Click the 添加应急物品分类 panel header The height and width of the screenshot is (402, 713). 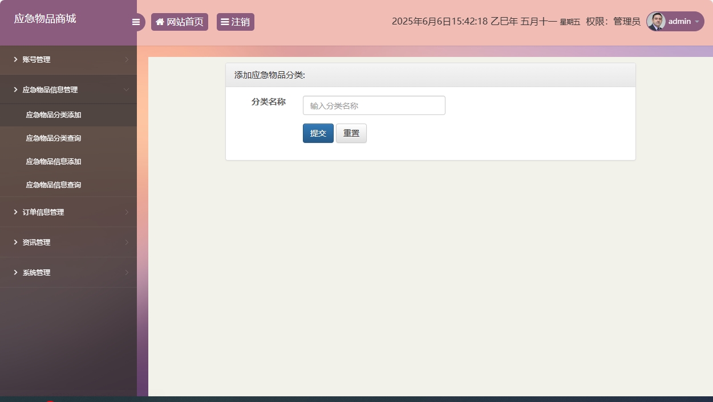[431, 75]
